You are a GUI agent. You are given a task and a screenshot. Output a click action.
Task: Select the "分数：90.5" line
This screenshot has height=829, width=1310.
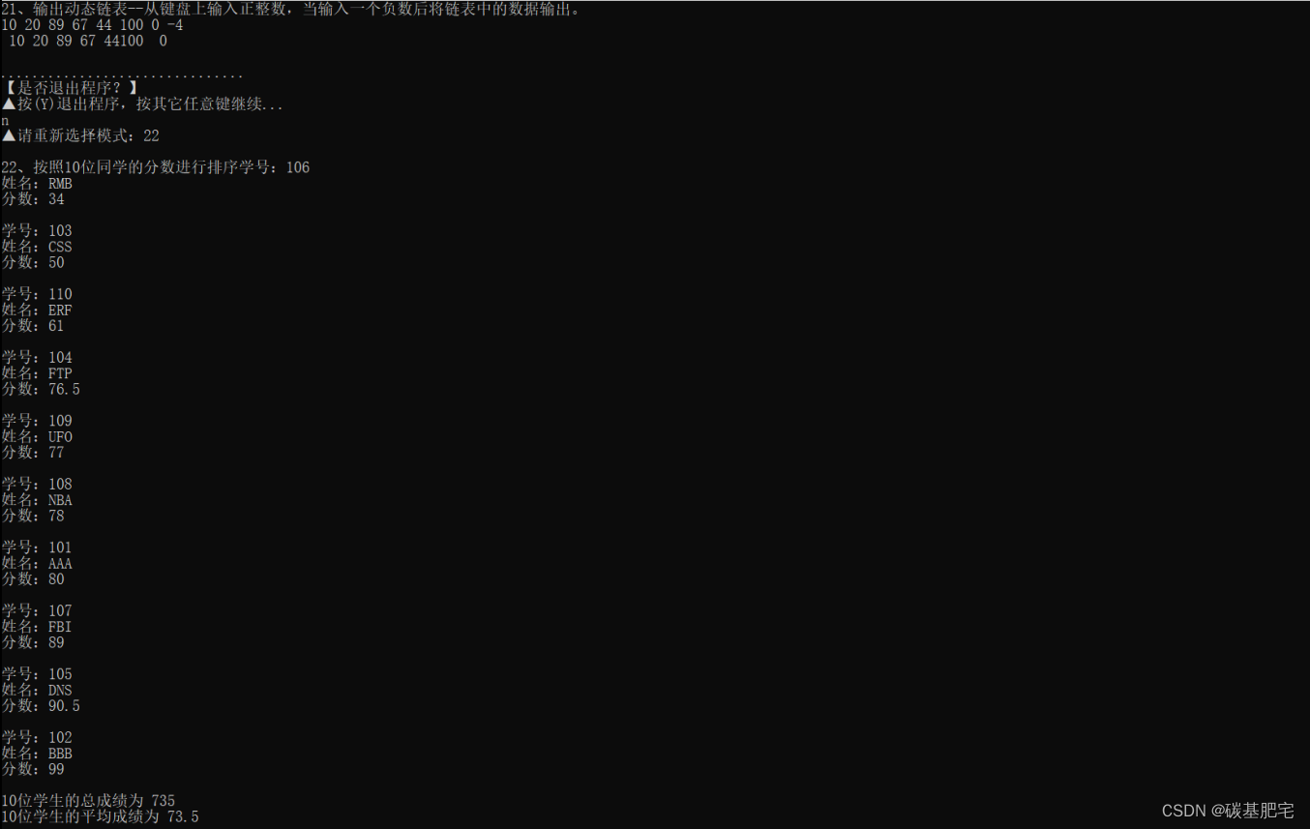click(x=41, y=706)
